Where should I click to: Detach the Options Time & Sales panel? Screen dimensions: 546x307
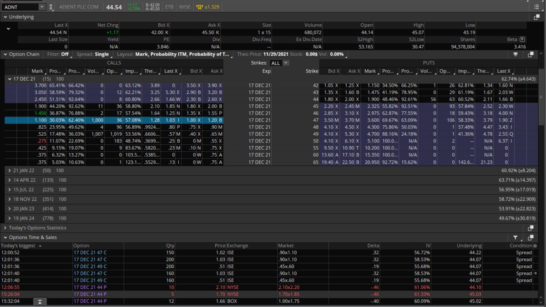(531, 237)
